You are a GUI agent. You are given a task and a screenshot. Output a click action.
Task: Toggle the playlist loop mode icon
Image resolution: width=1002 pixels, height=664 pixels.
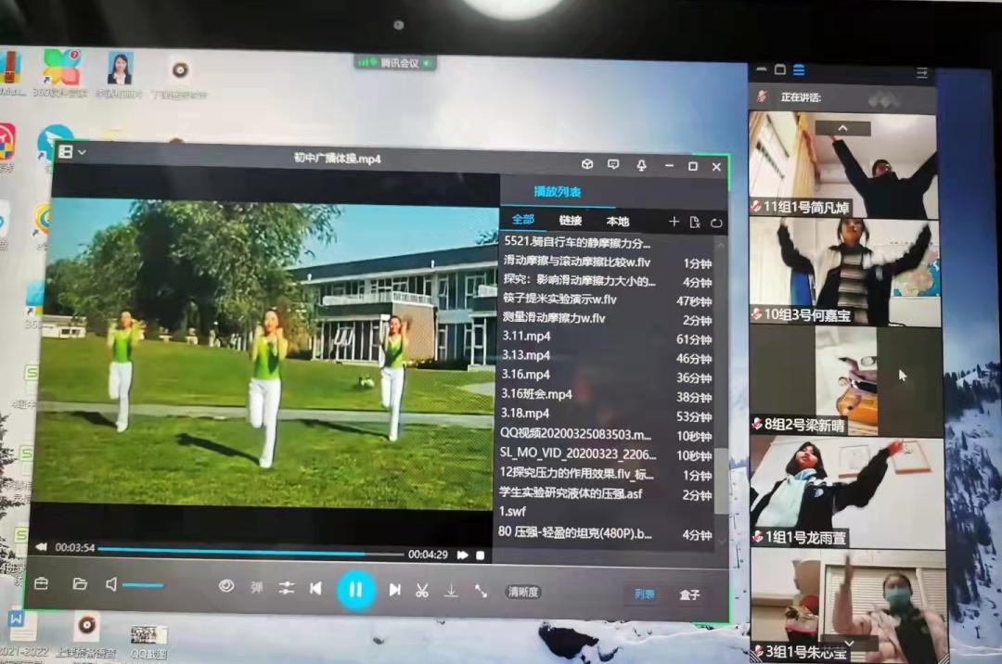tap(716, 223)
